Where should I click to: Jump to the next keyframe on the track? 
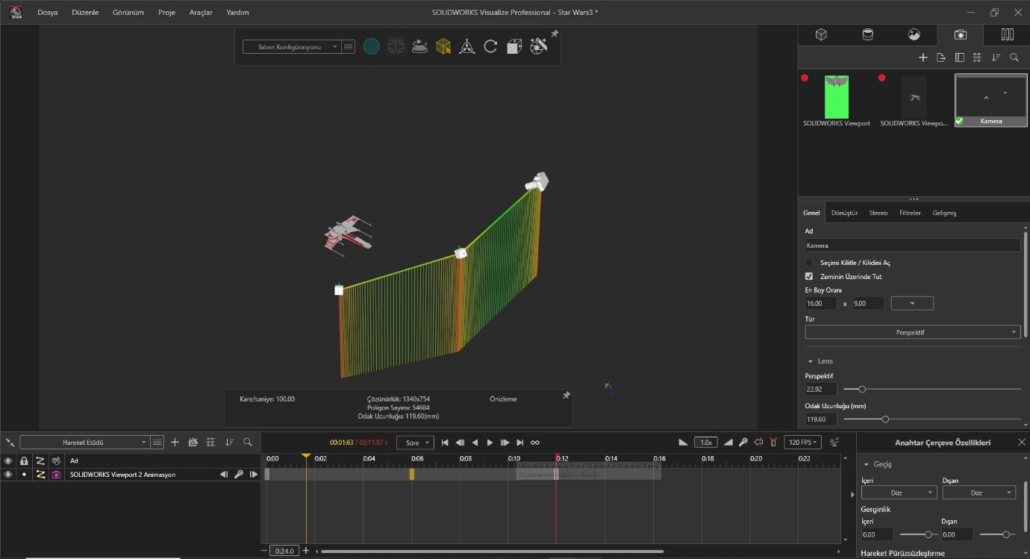click(254, 475)
